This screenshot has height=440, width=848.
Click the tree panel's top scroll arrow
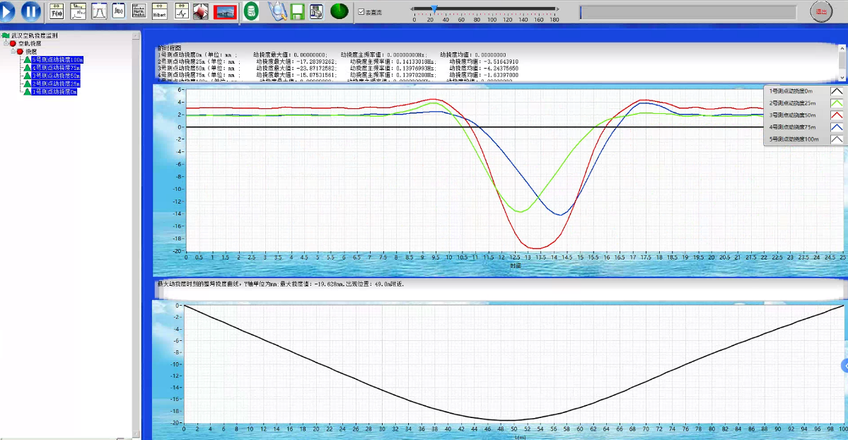point(136,35)
